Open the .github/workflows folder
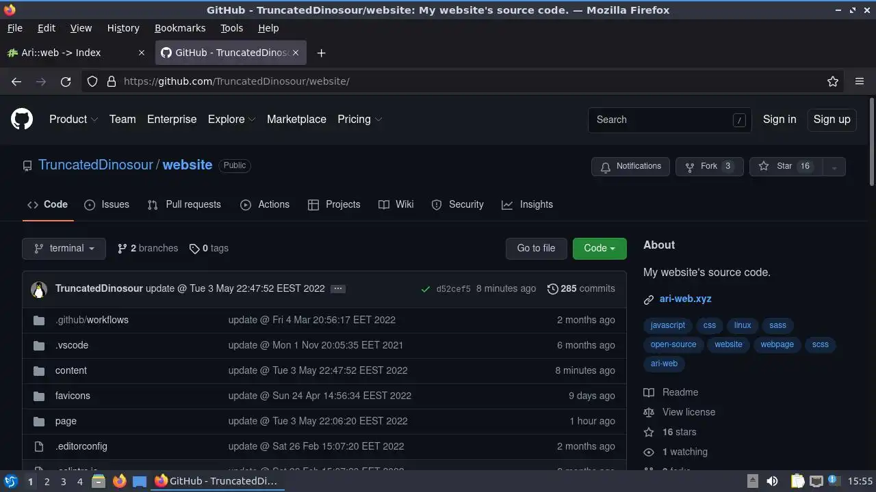 tap(92, 320)
